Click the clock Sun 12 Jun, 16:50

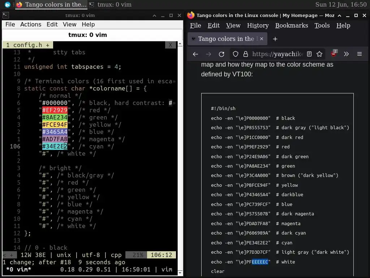(341, 4)
